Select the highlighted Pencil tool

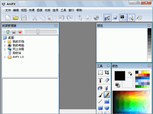(x=107, y=95)
